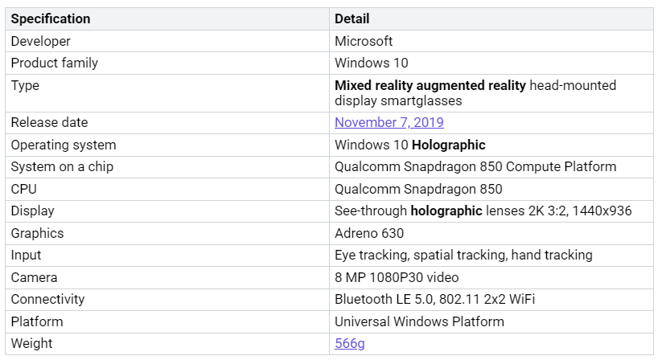Select the Product family label
The width and height of the screenshot is (662, 360).
[55, 63]
